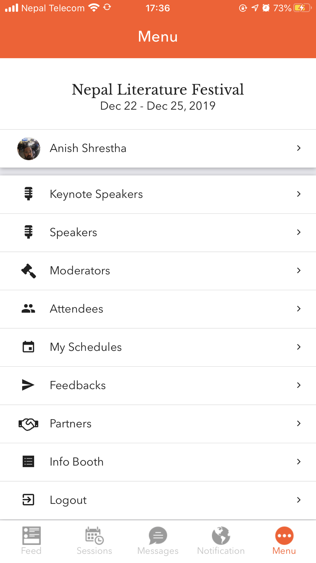Tap Anish Shrestha's profile photo
Screen dimensions: 316x563
(29, 149)
